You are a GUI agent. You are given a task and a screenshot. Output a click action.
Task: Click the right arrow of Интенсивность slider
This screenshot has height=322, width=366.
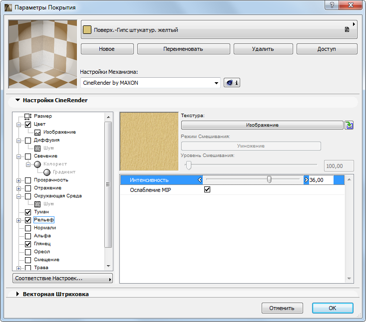tap(306, 179)
